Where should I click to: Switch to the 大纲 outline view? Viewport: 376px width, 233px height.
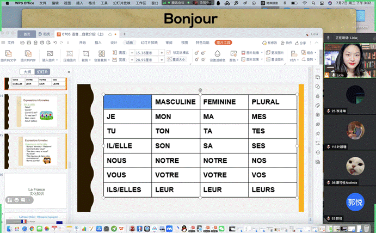[26, 72]
